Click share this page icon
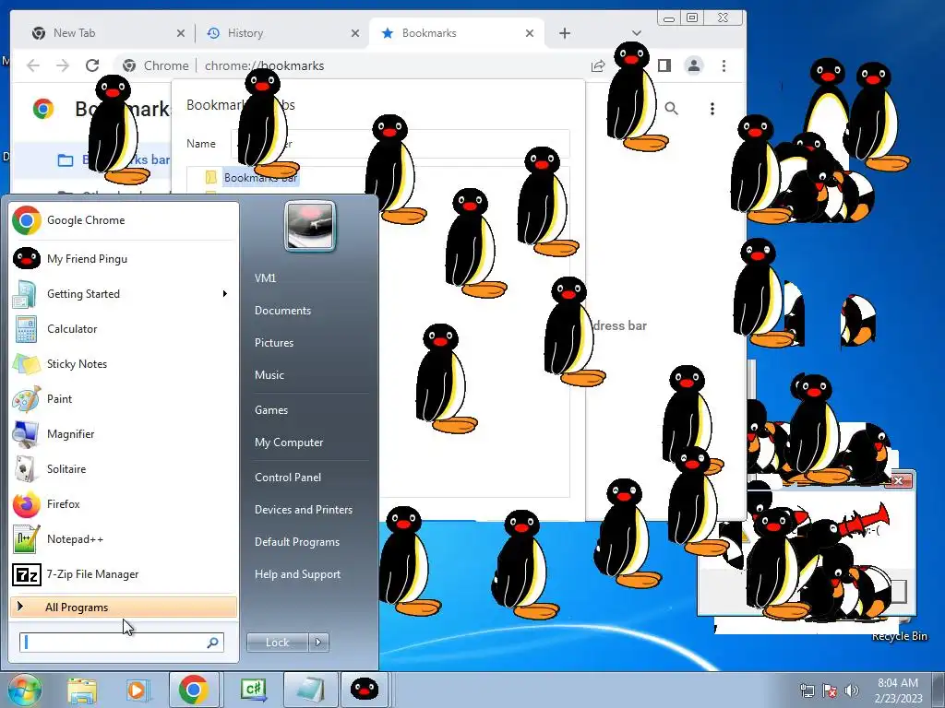Image resolution: width=945 pixels, height=708 pixels. click(598, 65)
